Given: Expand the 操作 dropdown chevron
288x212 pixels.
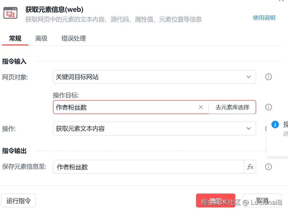Looking at the screenshot, I should click(248, 128).
